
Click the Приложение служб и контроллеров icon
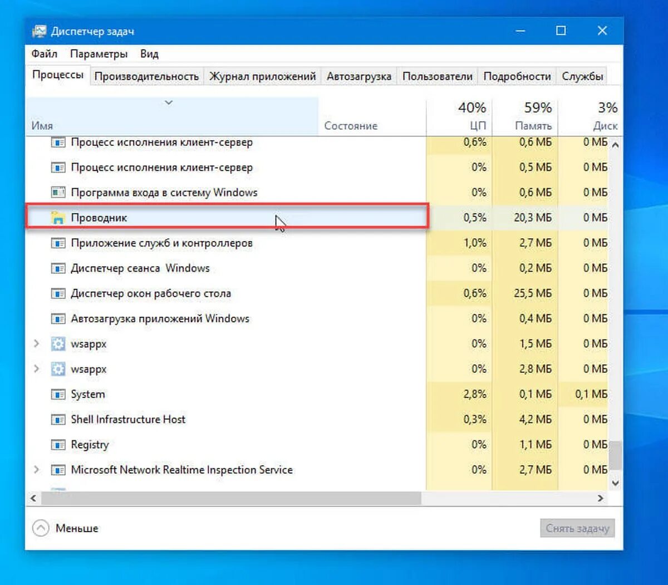point(58,243)
